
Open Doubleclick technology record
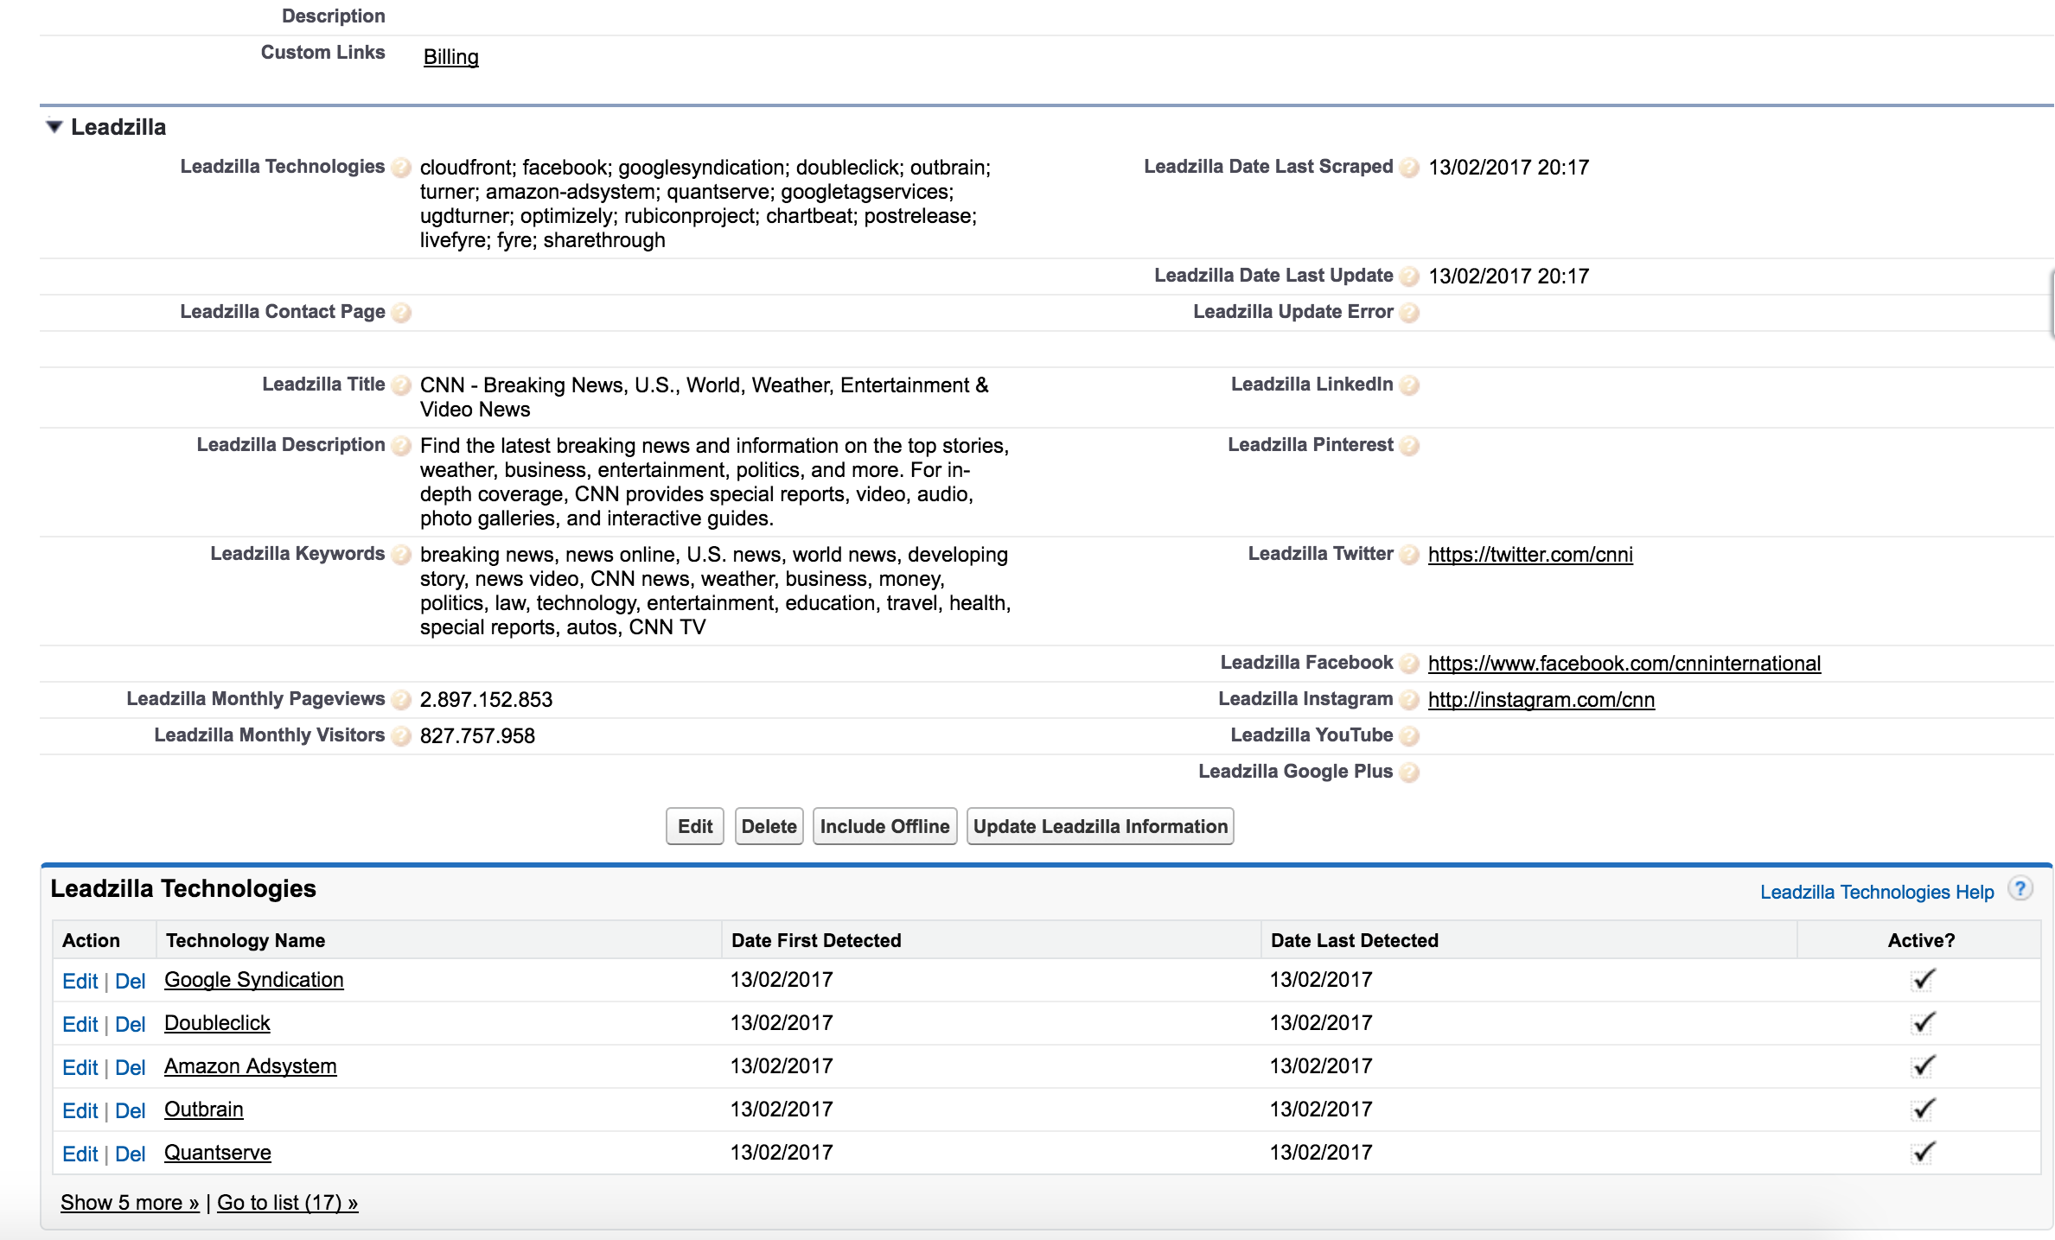click(217, 1023)
